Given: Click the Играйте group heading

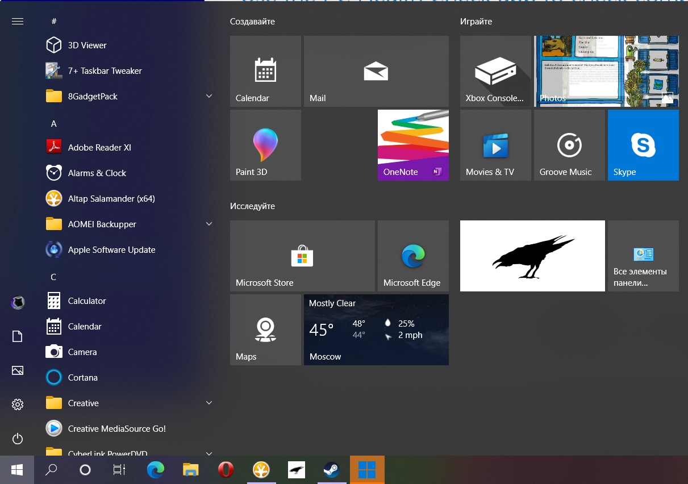Looking at the screenshot, I should coord(476,22).
